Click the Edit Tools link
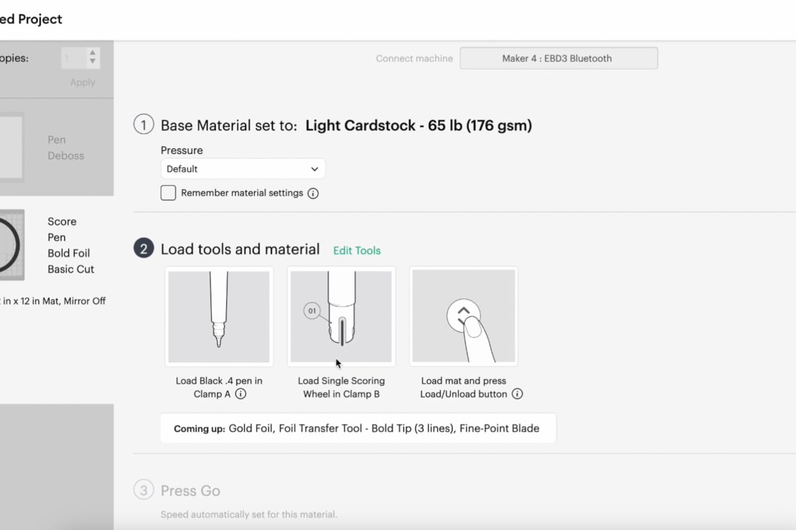This screenshot has height=530, width=796. [357, 251]
